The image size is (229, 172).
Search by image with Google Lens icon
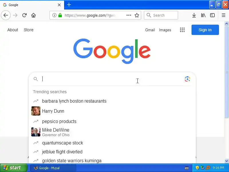187,79
